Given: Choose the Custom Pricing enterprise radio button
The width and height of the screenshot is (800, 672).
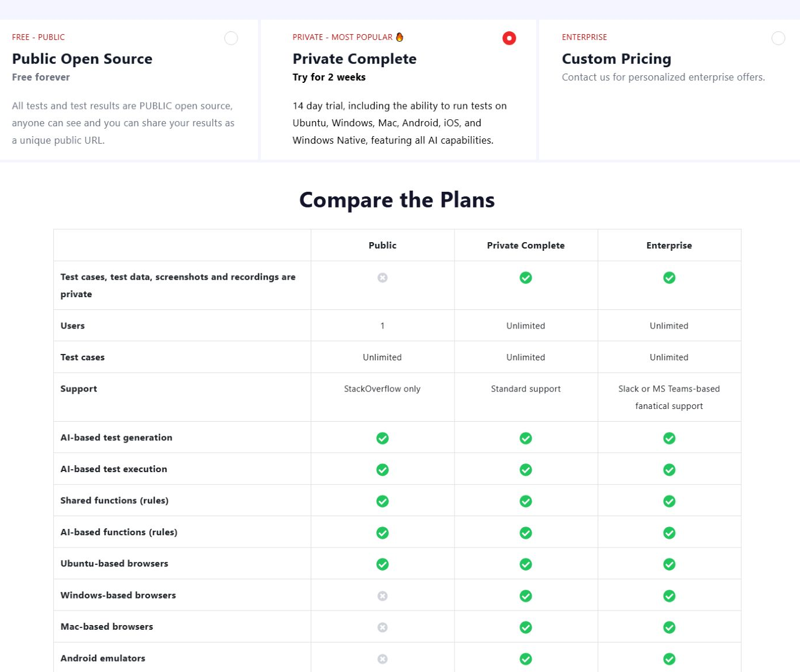Looking at the screenshot, I should [778, 38].
